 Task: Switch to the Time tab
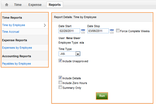(18, 5)
